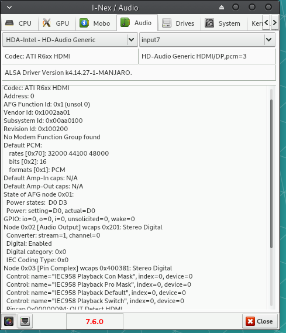The image size is (286, 333).
Task: Click the 'Codec: ATI R6xx HDMI' field
Action: 70,56
